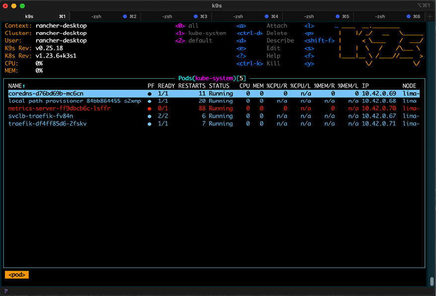The width and height of the screenshot is (436, 296).
Task: Select the <2> default namespace shortcut
Action: pyautogui.click(x=194, y=41)
